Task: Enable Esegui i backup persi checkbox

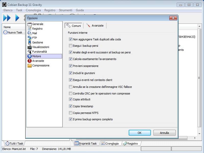Action: pos(71,46)
